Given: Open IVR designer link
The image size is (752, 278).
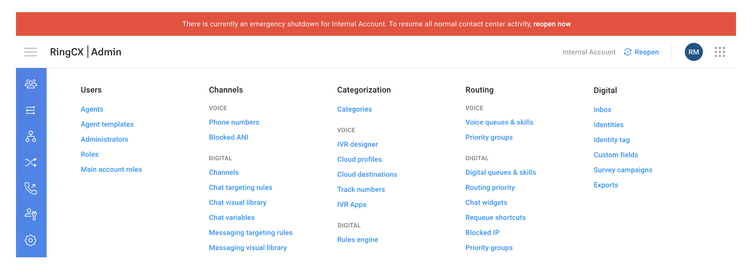Looking at the screenshot, I should tap(357, 145).
